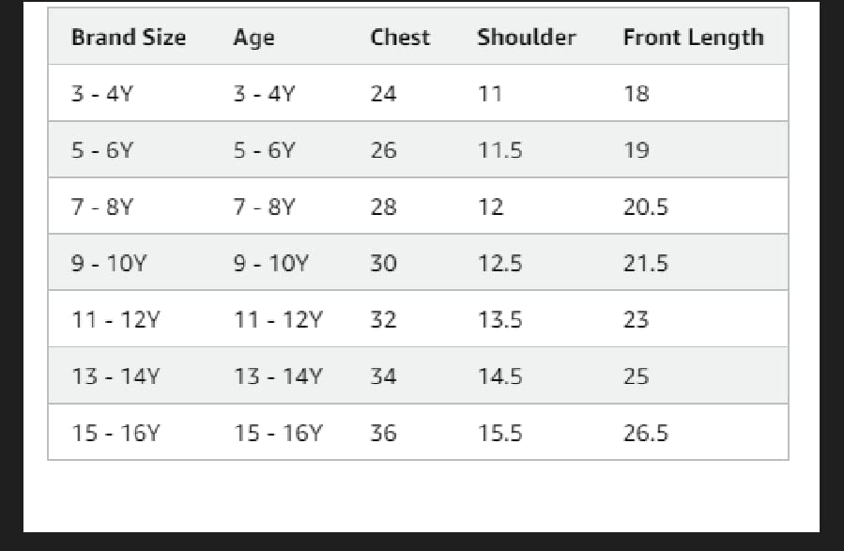Select the 3 - 4Y brand size cell
The height and width of the screenshot is (551, 844).
[102, 94]
